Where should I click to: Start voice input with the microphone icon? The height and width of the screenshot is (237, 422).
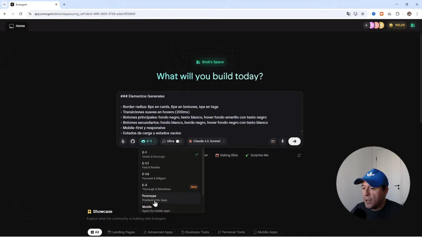point(283,141)
